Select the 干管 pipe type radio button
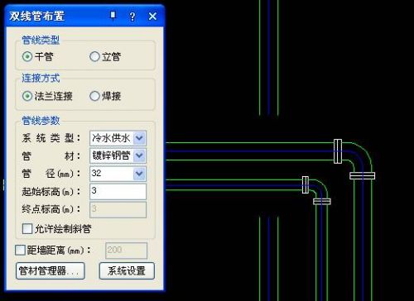The width and height of the screenshot is (414, 301). (x=27, y=57)
